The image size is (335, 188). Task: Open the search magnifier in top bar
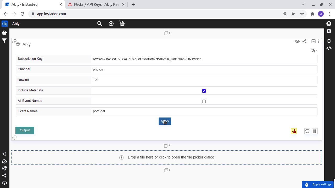100,24
